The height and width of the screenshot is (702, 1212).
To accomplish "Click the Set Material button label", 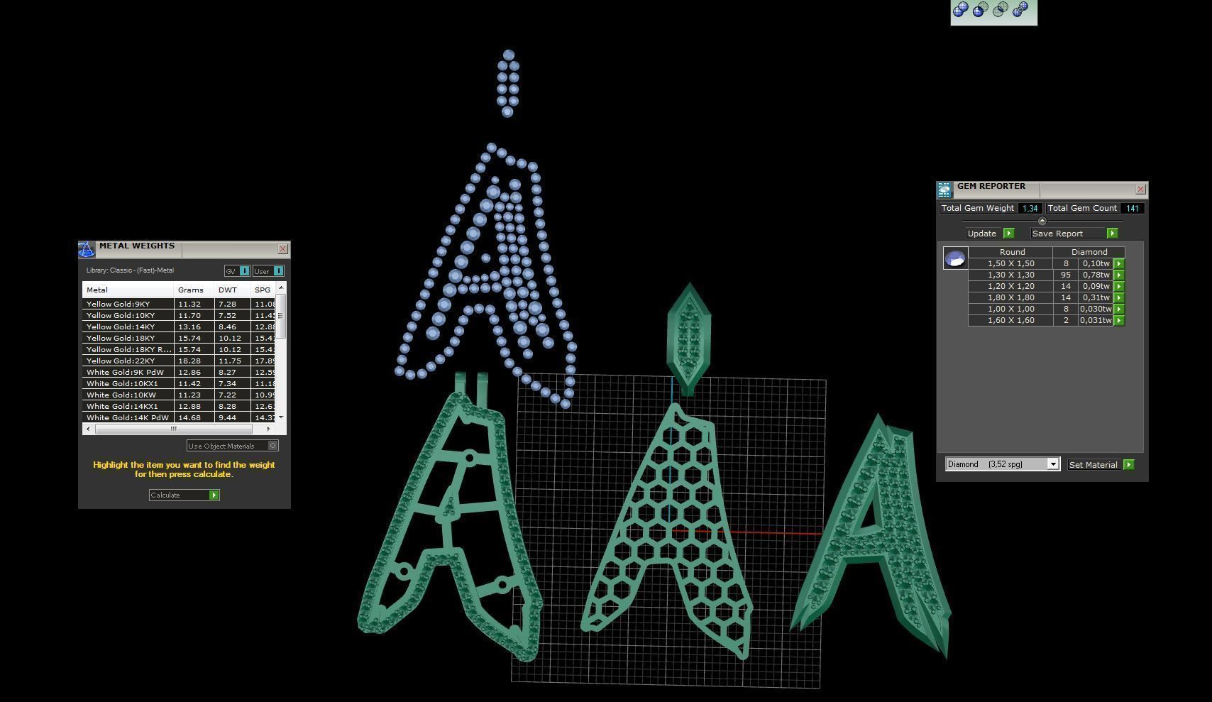I will 1093,465.
